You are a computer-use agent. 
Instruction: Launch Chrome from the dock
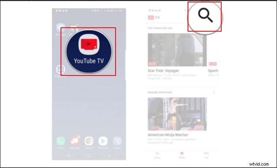coord(89,141)
